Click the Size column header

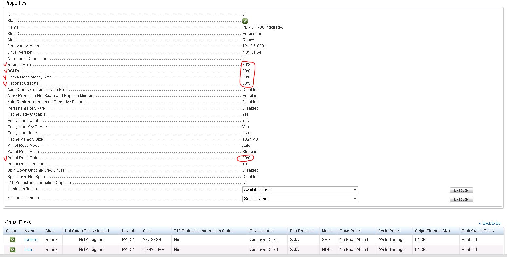pos(147,231)
